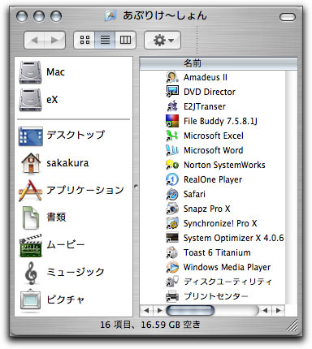
Task: Click the RealOne Player name
Action: click(x=213, y=179)
